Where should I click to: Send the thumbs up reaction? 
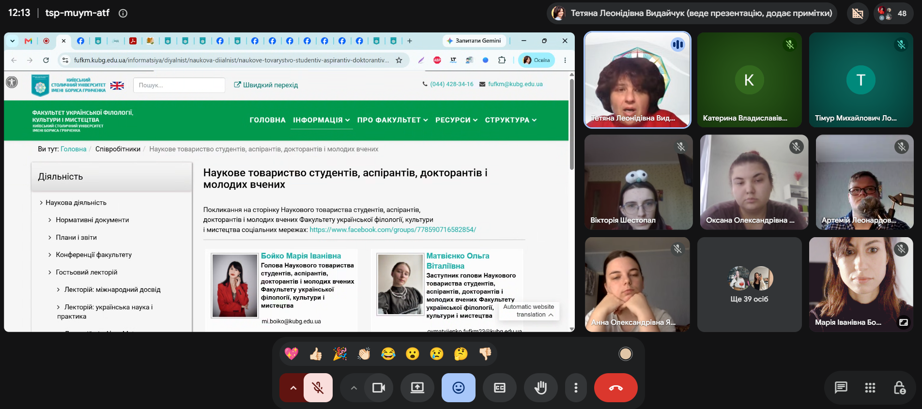[x=316, y=354]
